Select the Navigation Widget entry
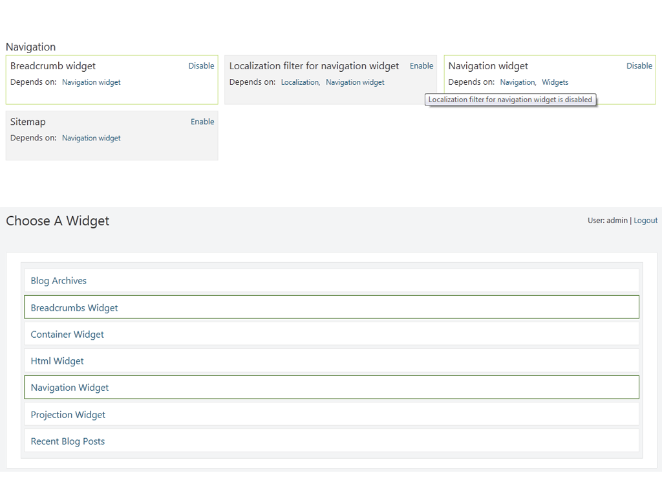The height and width of the screenshot is (497, 662). click(x=70, y=388)
